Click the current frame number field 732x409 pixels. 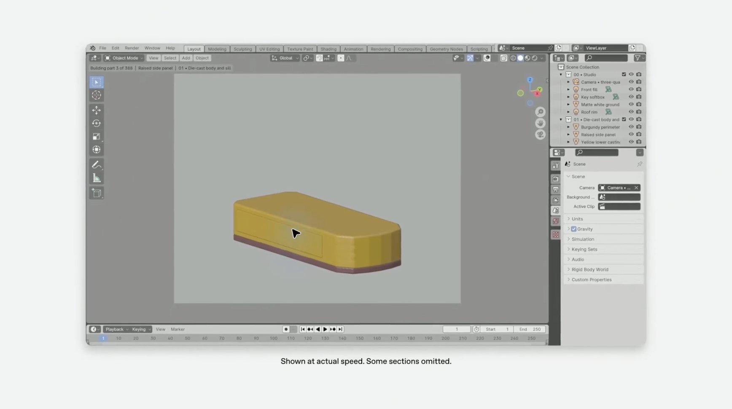(x=457, y=329)
